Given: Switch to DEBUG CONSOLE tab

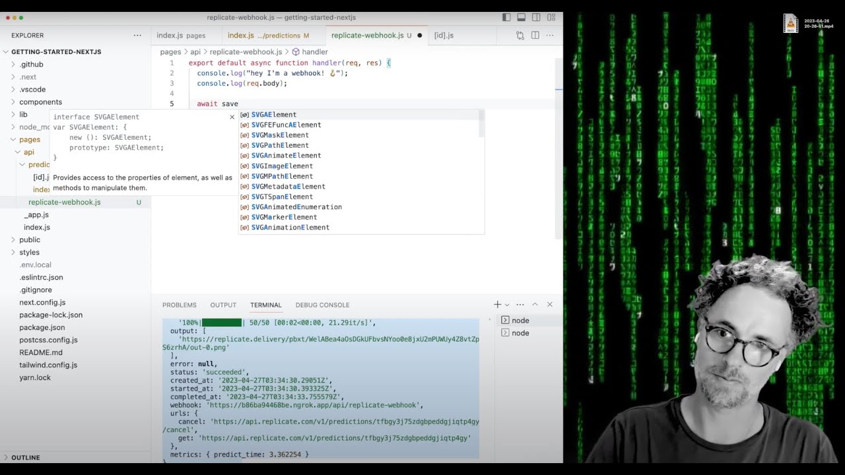Looking at the screenshot, I should pyautogui.click(x=322, y=305).
